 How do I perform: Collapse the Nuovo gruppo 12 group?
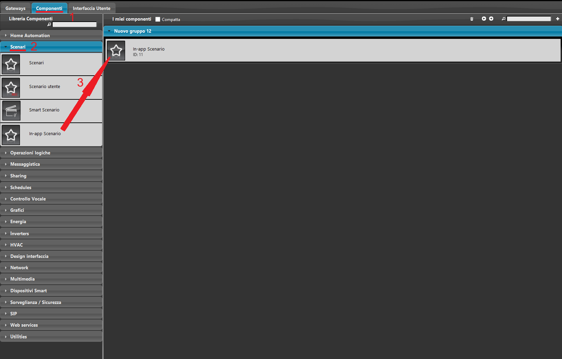click(x=332, y=31)
